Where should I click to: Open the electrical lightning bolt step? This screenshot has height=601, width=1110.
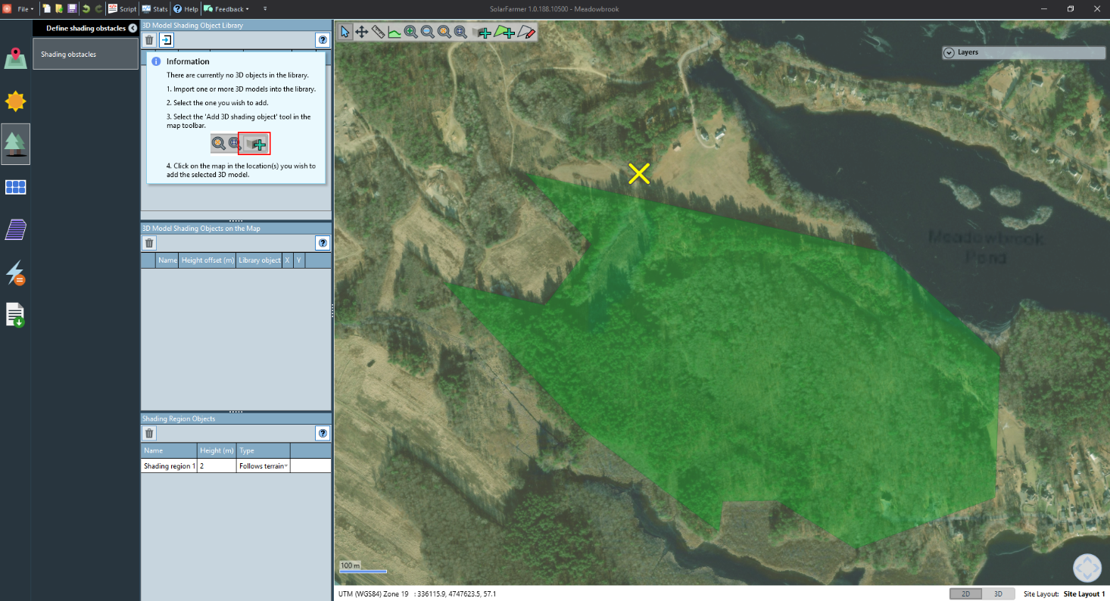[16, 272]
